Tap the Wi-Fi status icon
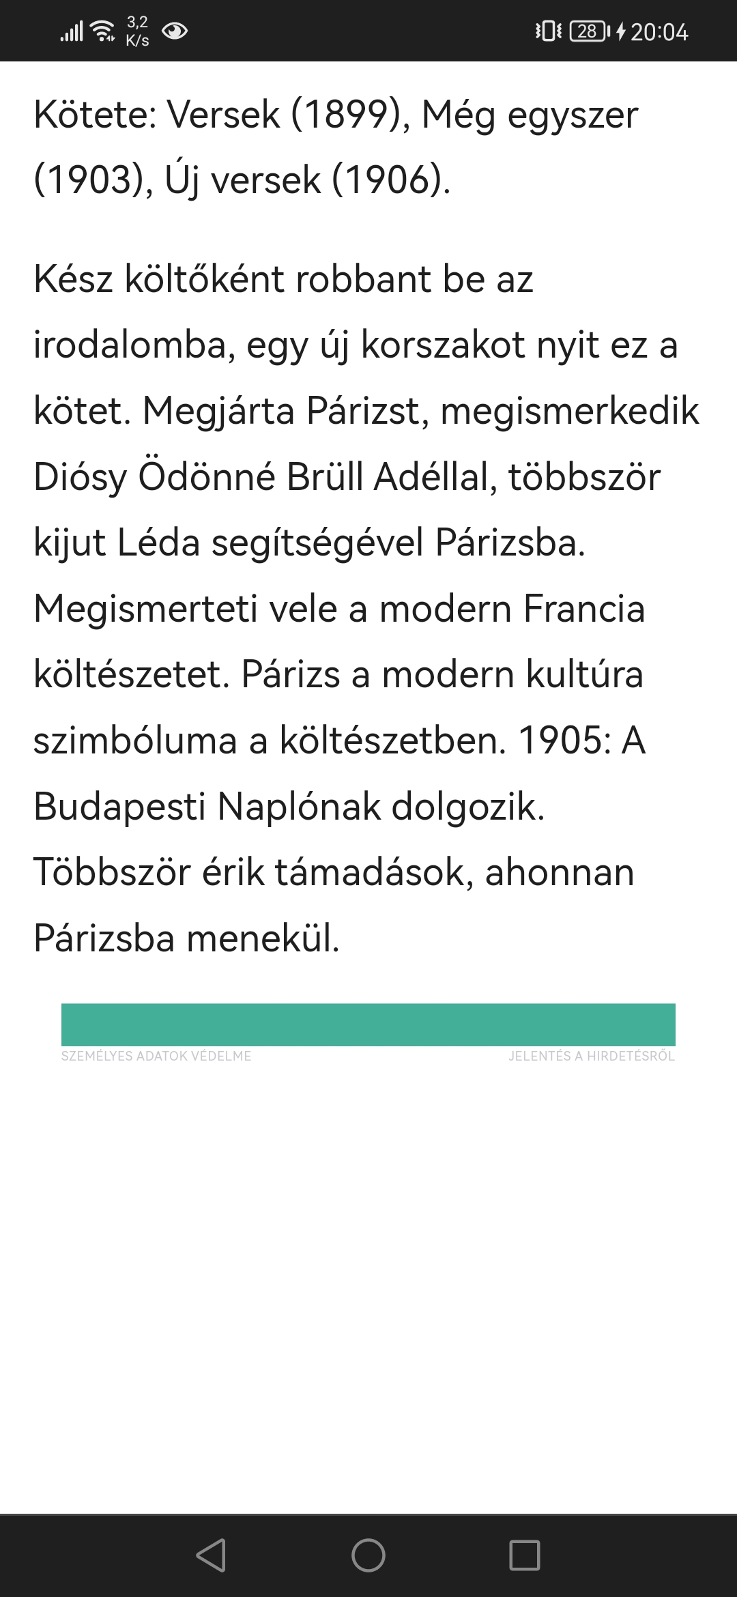 (x=103, y=31)
